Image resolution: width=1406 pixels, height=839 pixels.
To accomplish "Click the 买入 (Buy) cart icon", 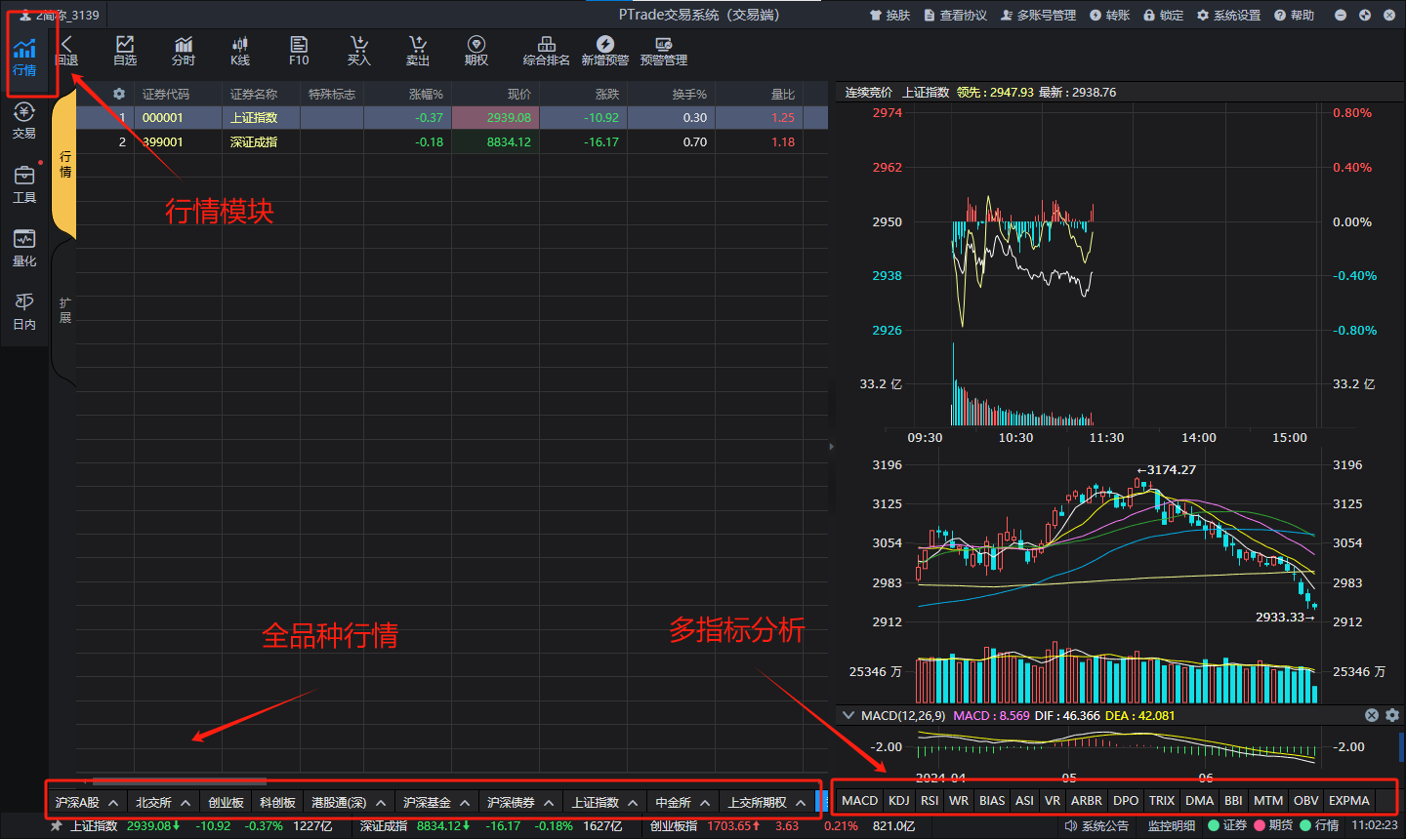I will point(359,51).
